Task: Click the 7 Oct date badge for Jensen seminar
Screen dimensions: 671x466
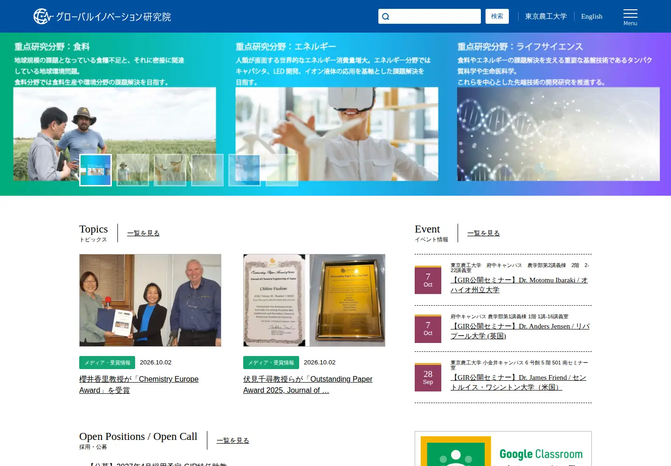Action: [x=428, y=329]
